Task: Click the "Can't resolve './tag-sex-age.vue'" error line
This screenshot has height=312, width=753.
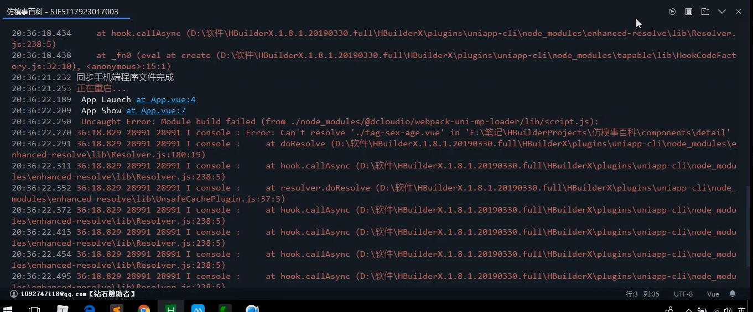Action: (x=403, y=133)
